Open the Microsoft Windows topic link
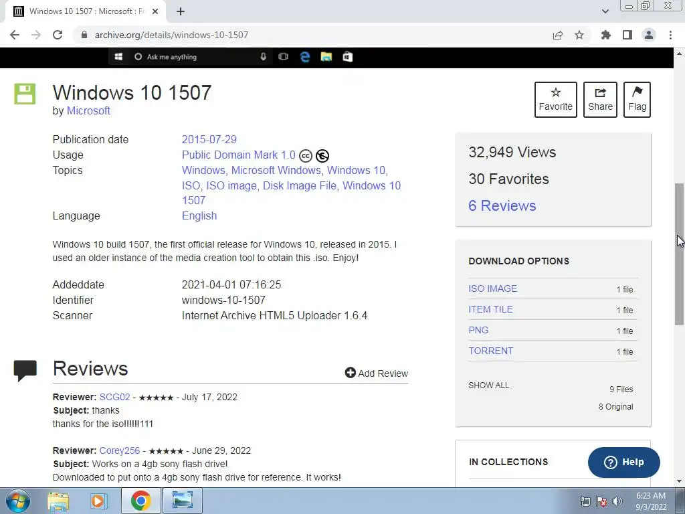This screenshot has width=685, height=514. click(276, 170)
